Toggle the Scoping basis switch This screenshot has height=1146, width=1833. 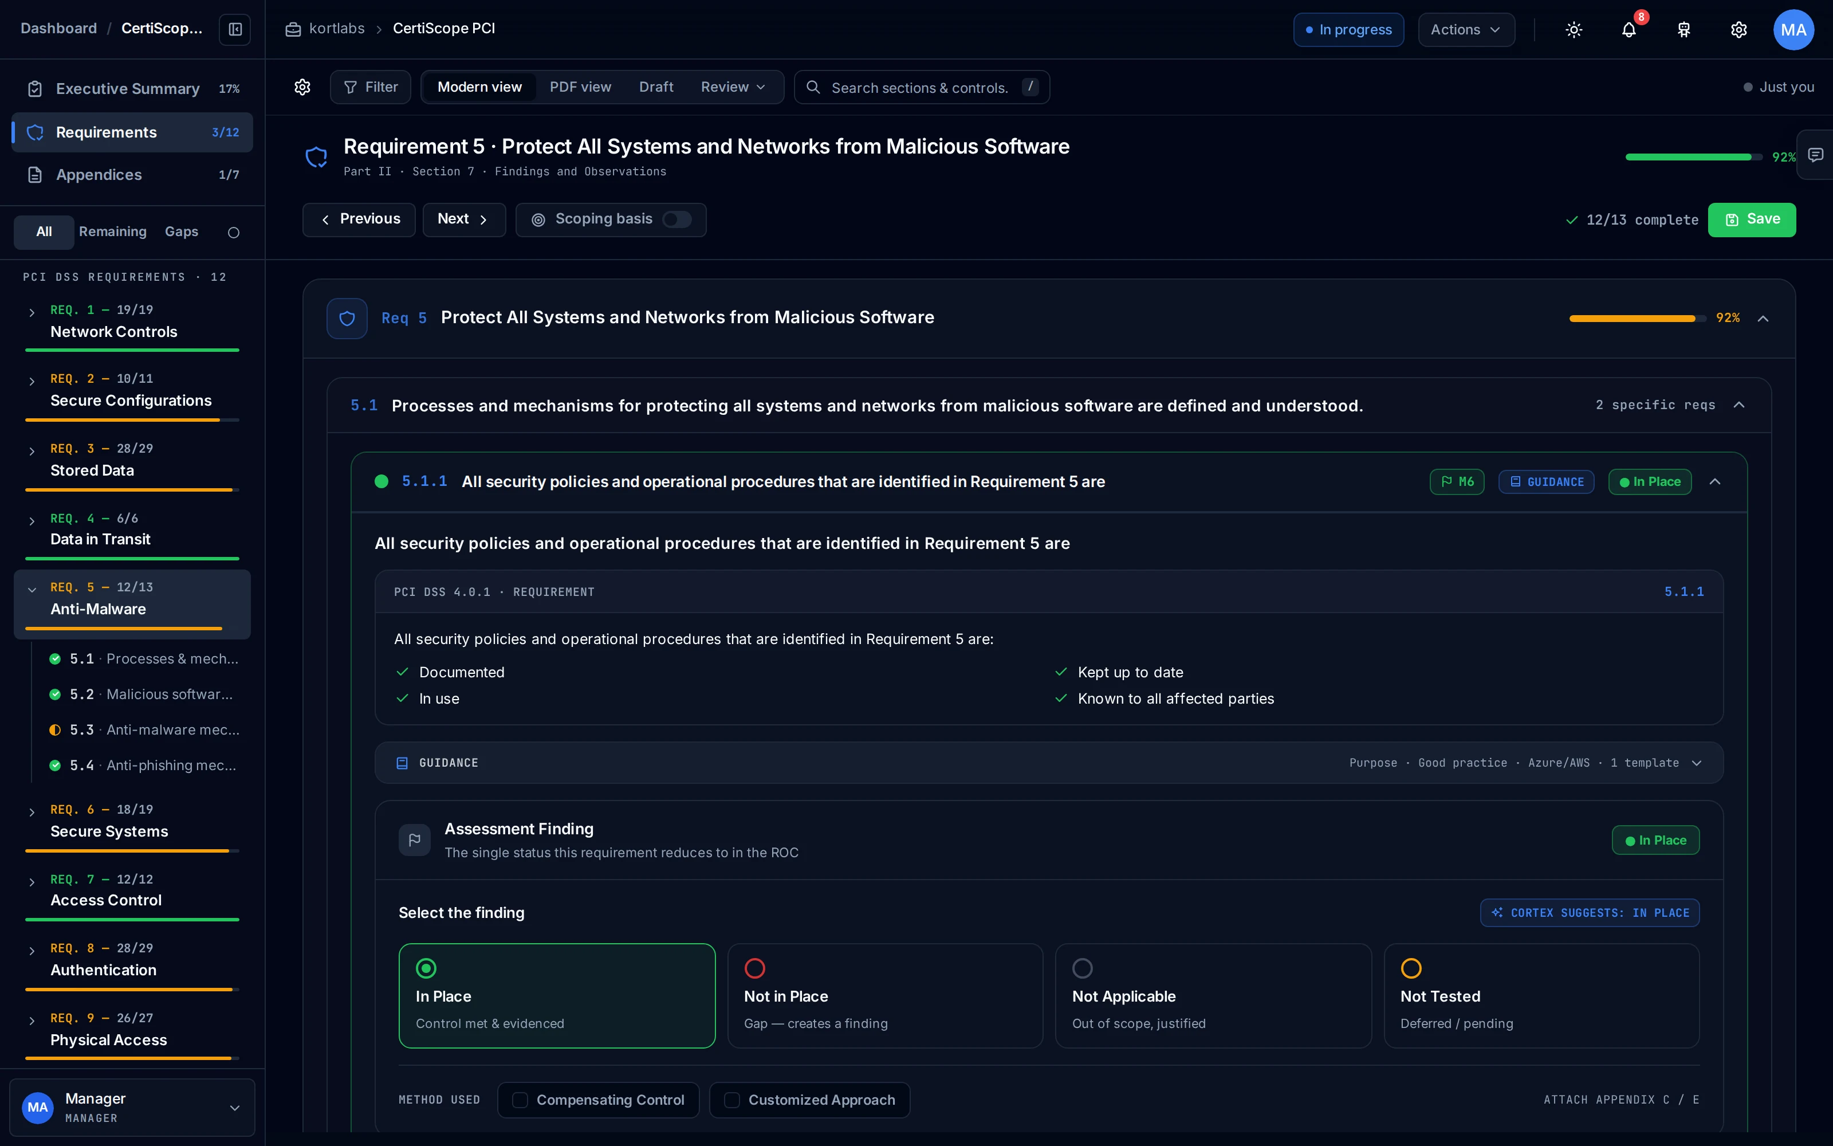point(676,219)
